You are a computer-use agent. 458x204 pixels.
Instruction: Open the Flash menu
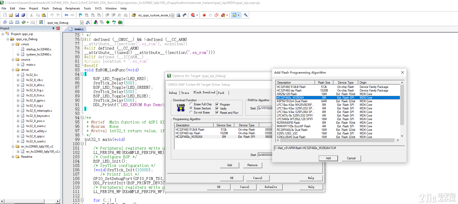[45, 8]
